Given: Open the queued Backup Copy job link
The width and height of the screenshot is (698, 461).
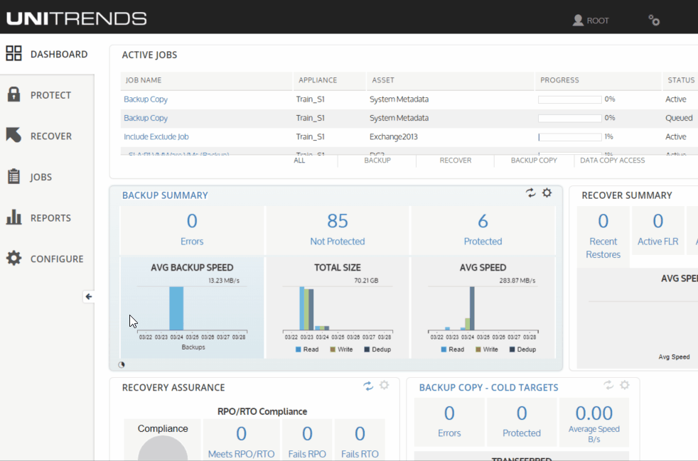Looking at the screenshot, I should tap(146, 118).
